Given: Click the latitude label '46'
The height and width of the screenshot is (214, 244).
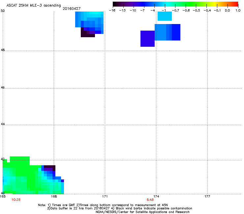Looking at the screenshot, I should pos(3,88).
